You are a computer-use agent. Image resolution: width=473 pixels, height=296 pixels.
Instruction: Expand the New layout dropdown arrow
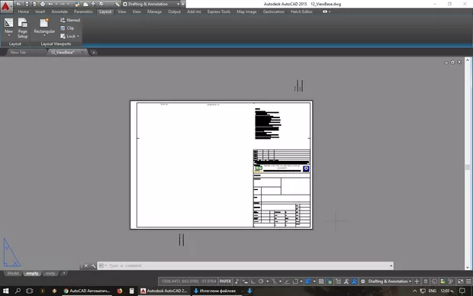[8, 36]
